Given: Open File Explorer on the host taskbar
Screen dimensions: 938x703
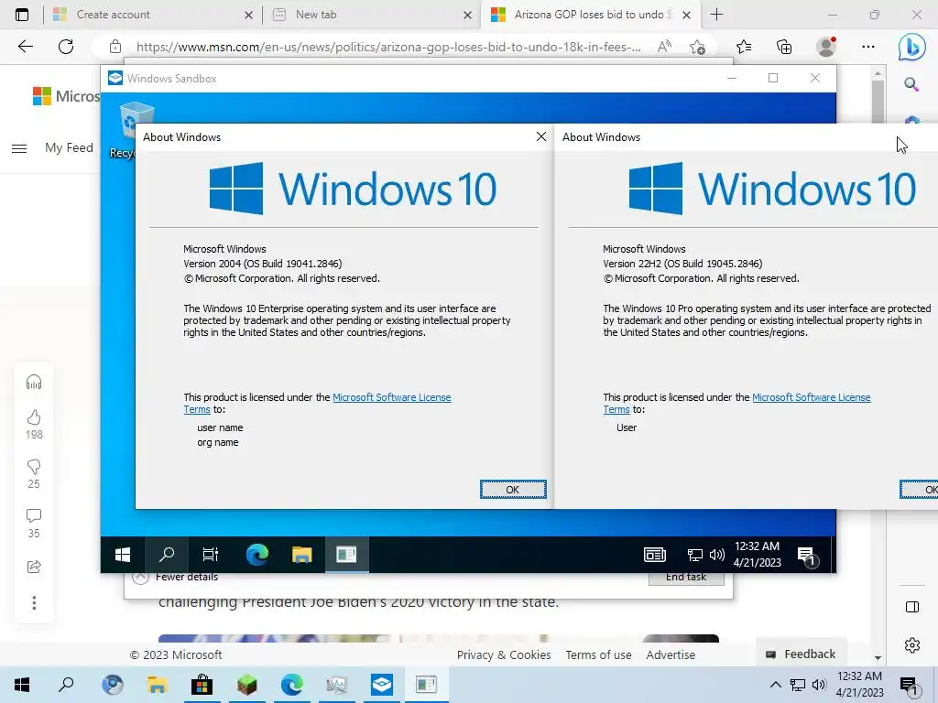Looking at the screenshot, I should 158,685.
